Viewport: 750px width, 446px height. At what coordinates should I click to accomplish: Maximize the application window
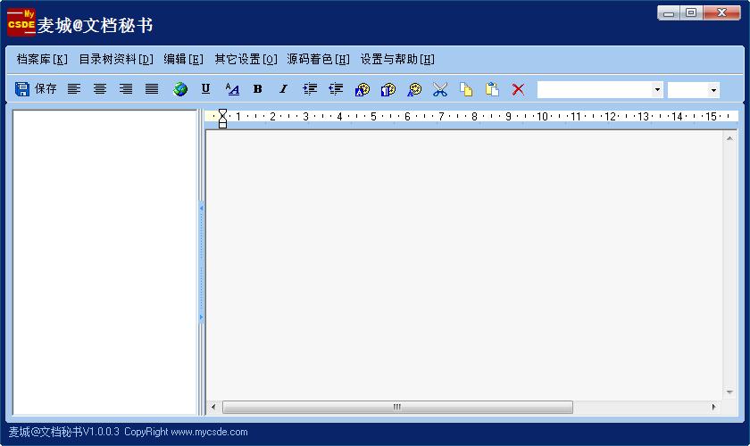pyautogui.click(x=691, y=12)
